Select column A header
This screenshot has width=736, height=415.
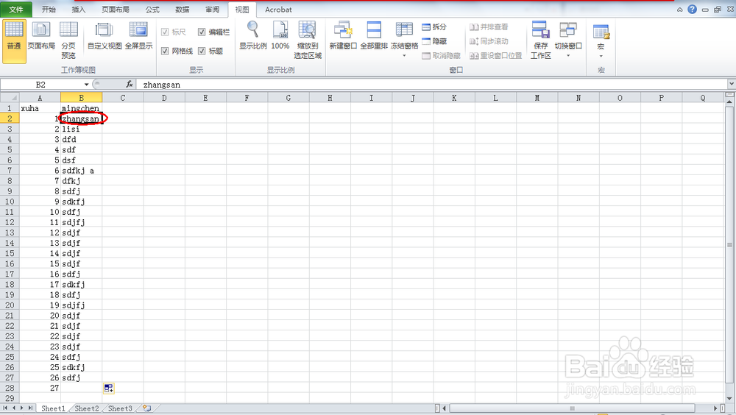pos(40,98)
